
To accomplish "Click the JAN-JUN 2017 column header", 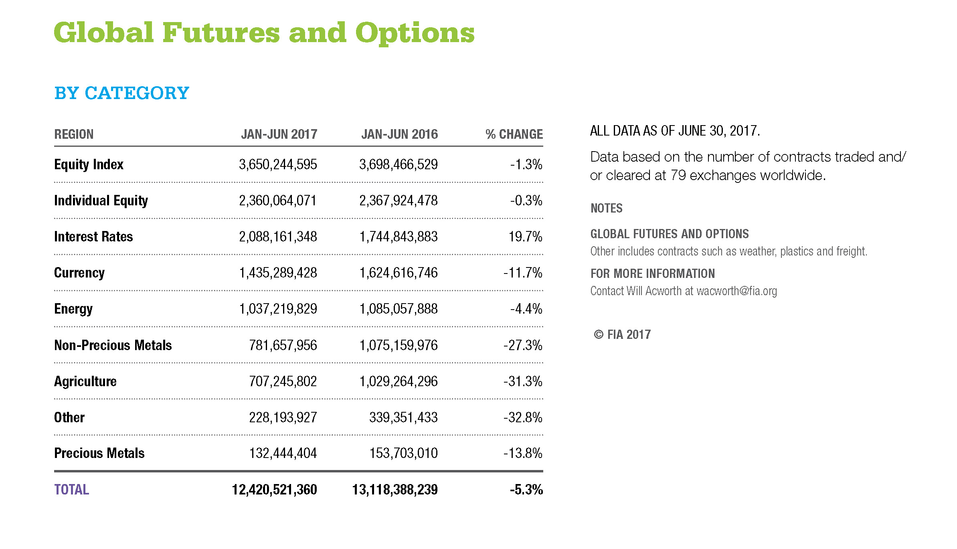I will [x=279, y=134].
